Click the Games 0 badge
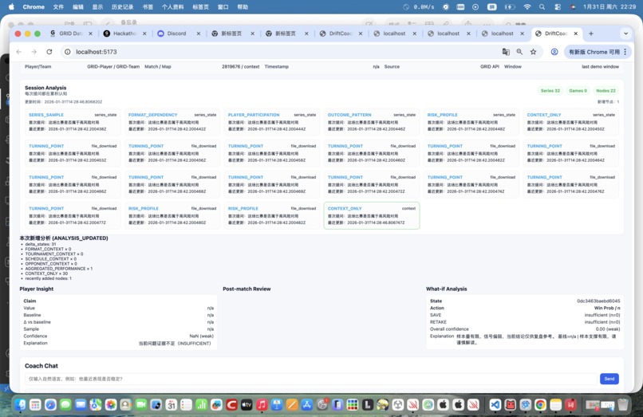 [x=578, y=91]
